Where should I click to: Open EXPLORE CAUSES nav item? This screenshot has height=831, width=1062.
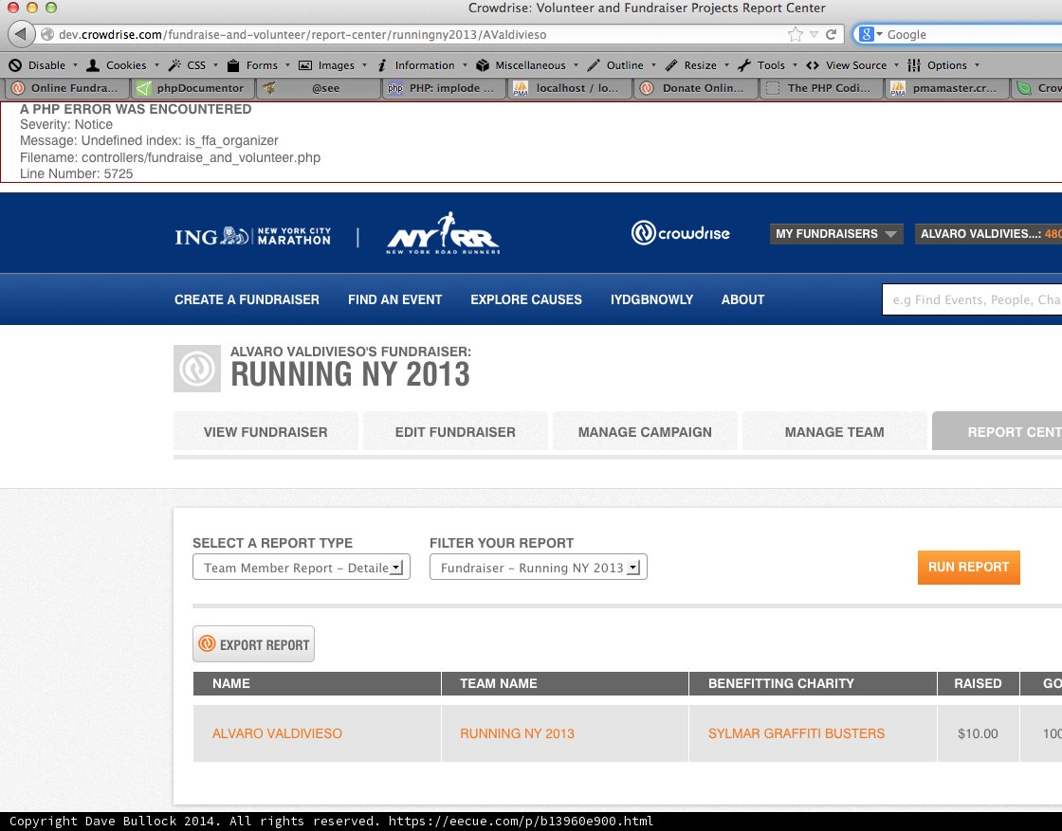526,299
